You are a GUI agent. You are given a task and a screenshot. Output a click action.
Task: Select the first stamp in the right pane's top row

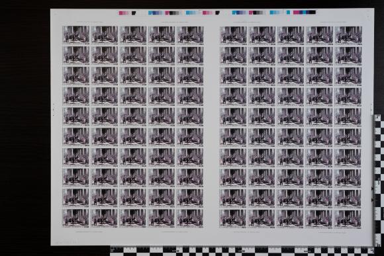pyautogui.click(x=234, y=35)
